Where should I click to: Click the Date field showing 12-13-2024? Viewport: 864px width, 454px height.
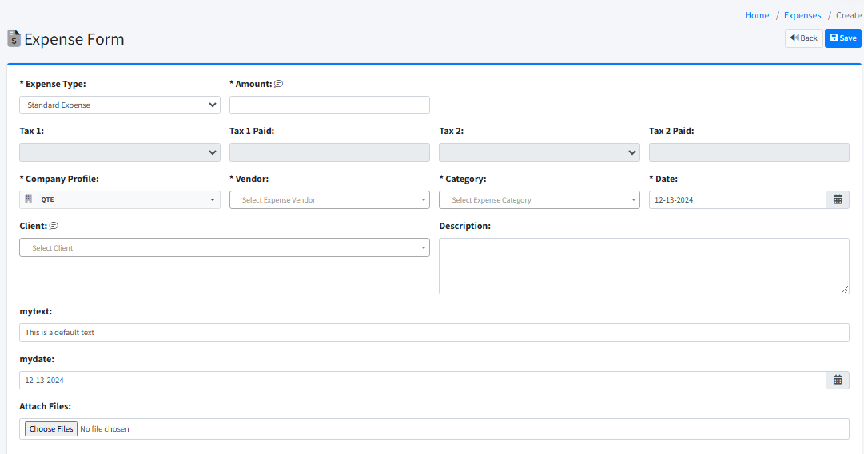click(x=737, y=200)
